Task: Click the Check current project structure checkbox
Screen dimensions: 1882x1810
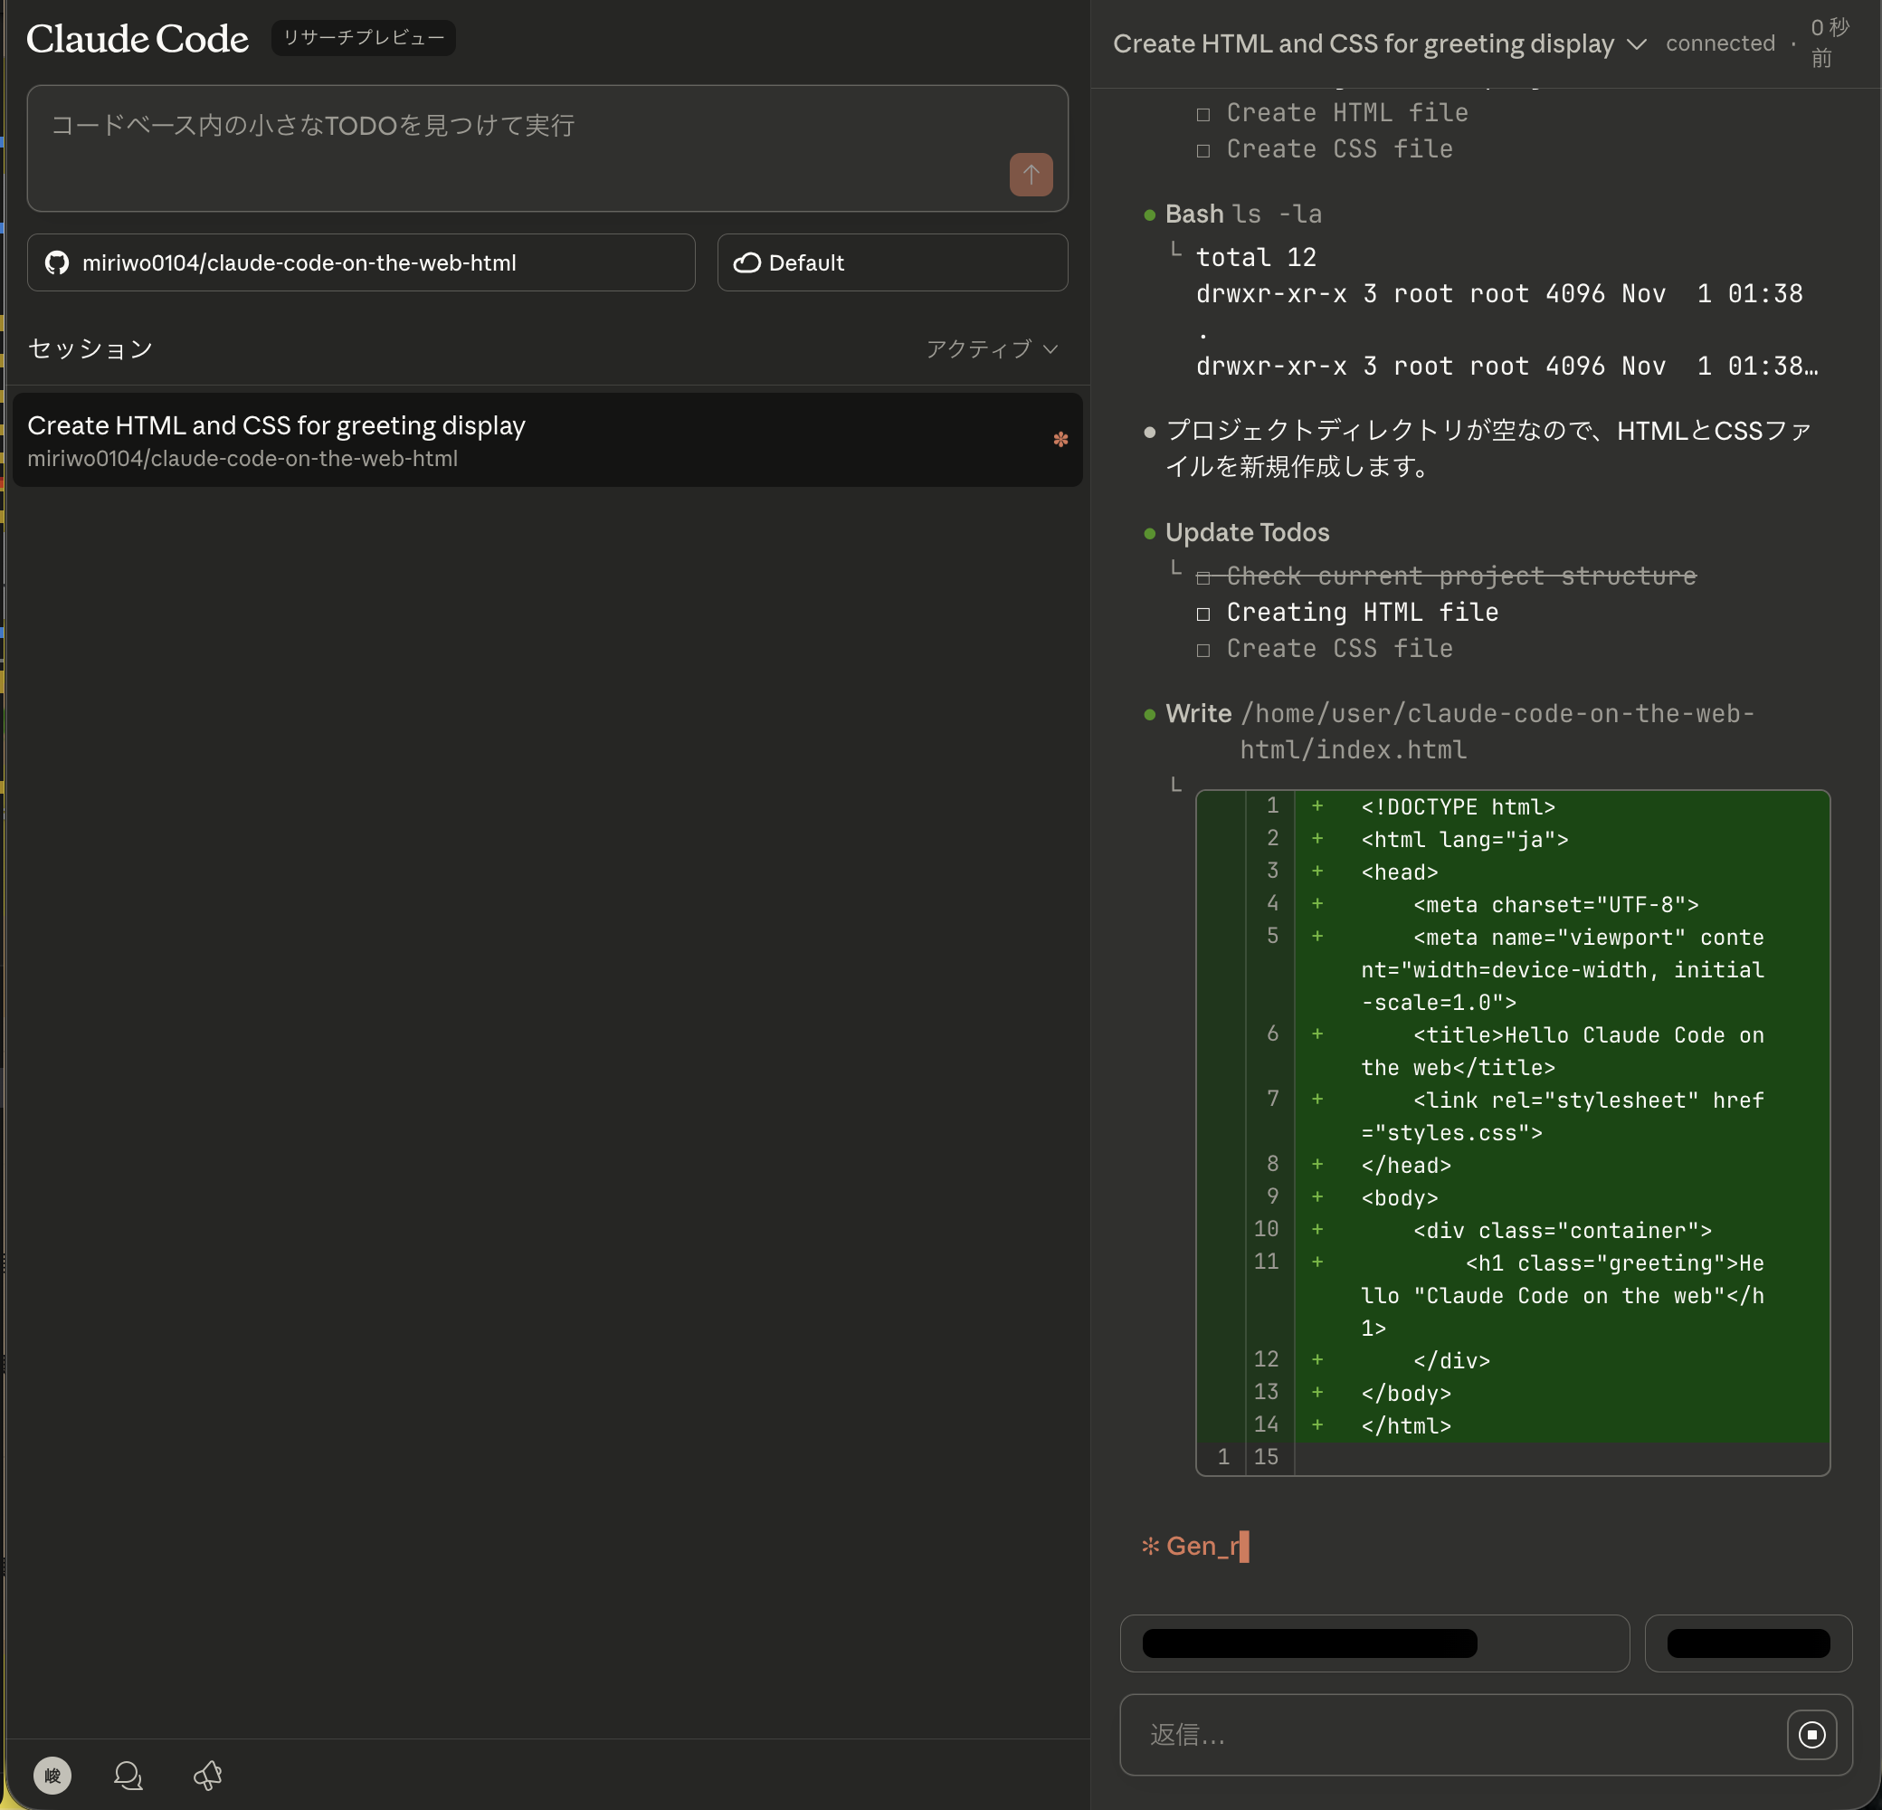Action: 1203,577
